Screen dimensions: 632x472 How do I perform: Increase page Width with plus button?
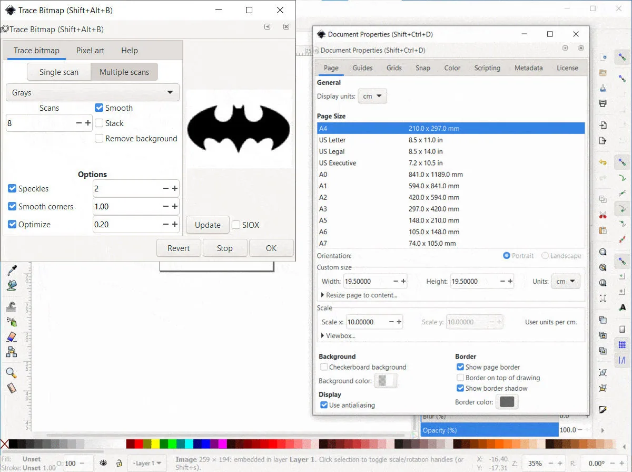403,281
